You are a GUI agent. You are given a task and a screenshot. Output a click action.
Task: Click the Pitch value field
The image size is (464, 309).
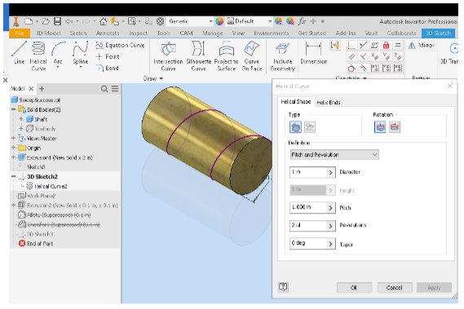coord(308,208)
